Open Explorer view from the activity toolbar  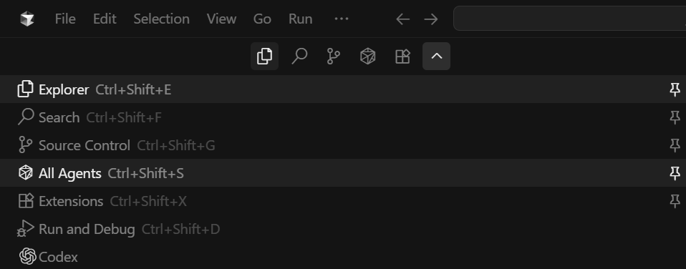pos(264,56)
